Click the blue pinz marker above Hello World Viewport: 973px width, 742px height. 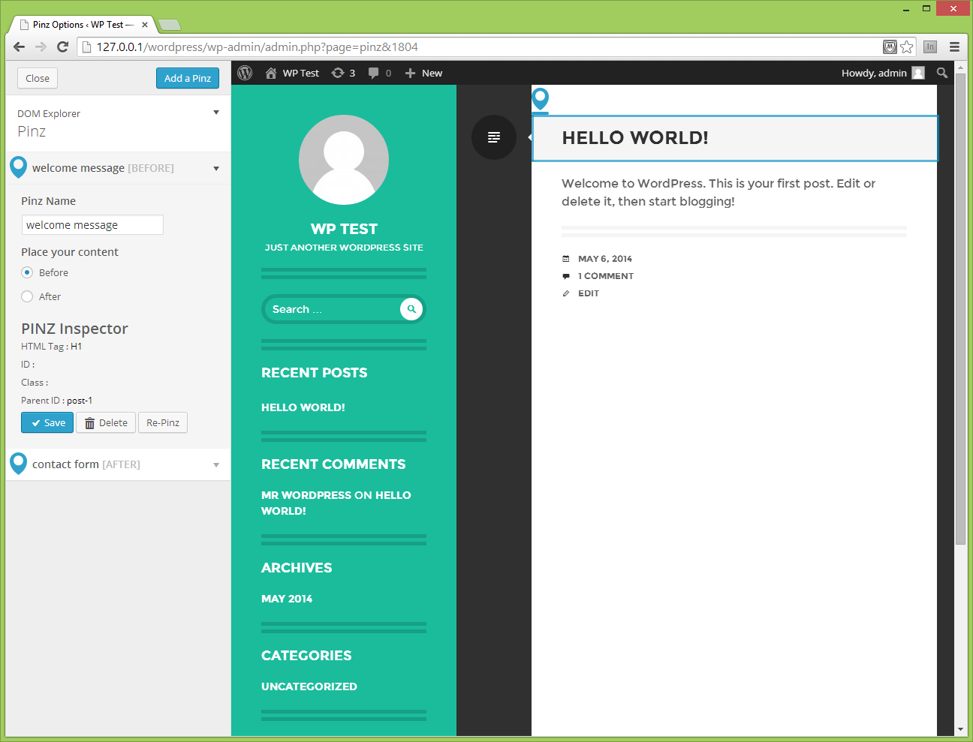tap(541, 99)
